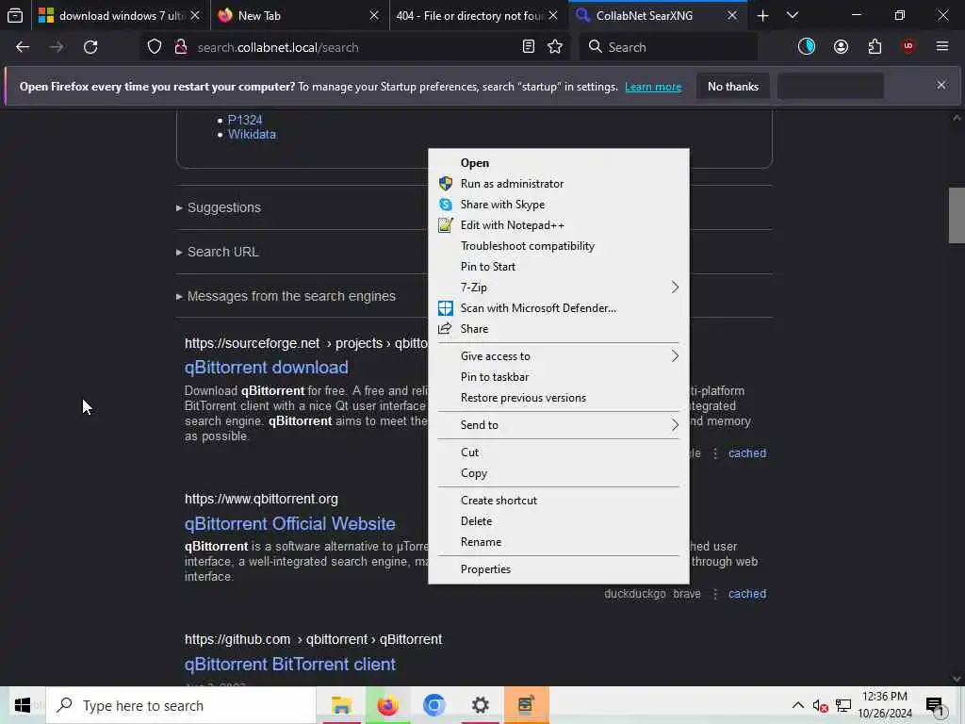Open the Windows Start menu
The height and width of the screenshot is (724, 965).
tap(23, 705)
